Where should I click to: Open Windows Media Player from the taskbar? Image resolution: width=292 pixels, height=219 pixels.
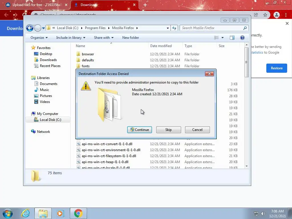click(60, 213)
